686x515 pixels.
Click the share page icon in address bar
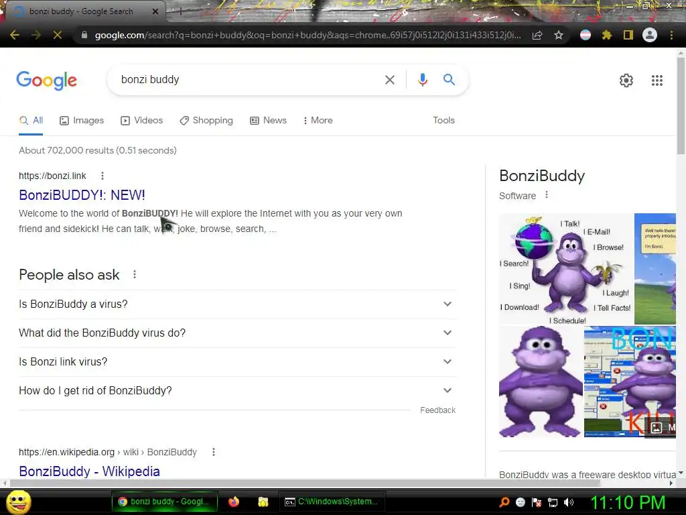point(537,35)
